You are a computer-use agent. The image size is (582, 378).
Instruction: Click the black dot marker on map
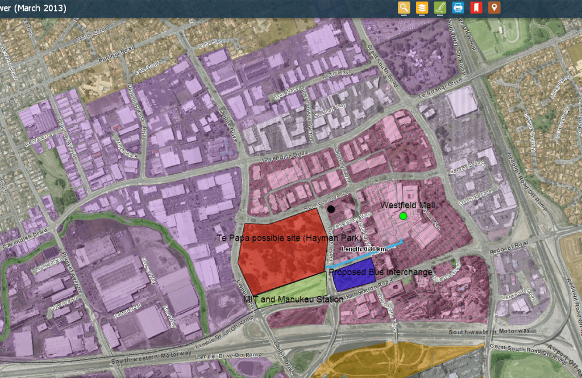tap(331, 209)
